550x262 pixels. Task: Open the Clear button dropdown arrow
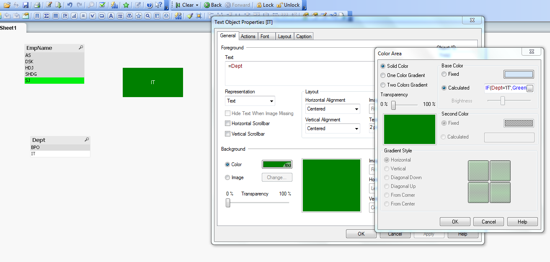[197, 5]
